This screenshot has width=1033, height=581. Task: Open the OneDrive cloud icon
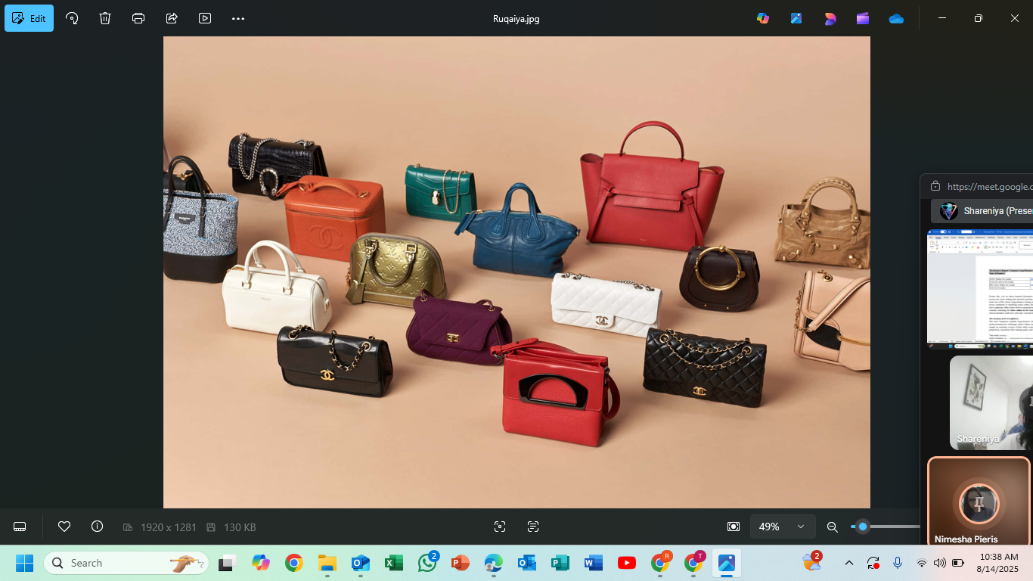[x=896, y=18]
